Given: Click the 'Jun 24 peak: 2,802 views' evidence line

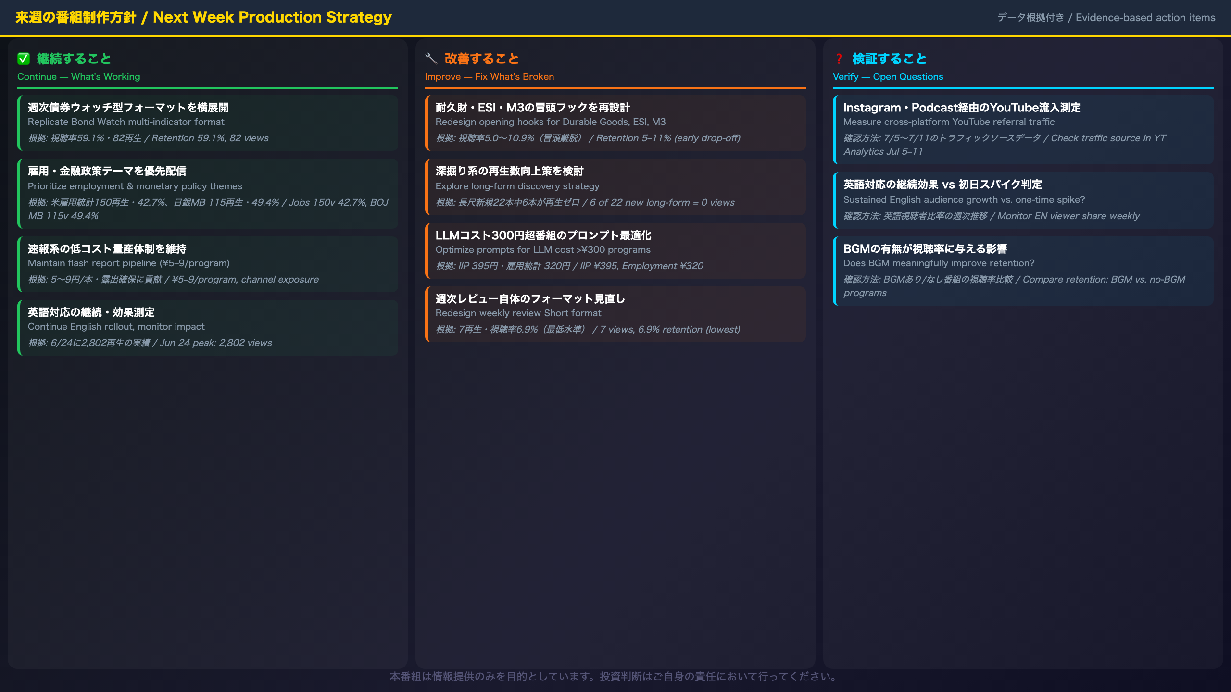Looking at the screenshot, I should pyautogui.click(x=150, y=343).
